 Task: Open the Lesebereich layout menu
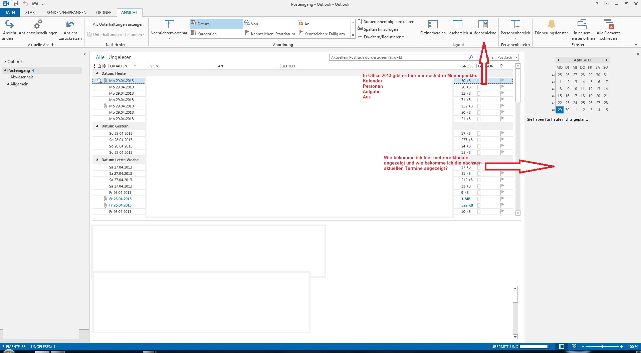pyautogui.click(x=457, y=30)
